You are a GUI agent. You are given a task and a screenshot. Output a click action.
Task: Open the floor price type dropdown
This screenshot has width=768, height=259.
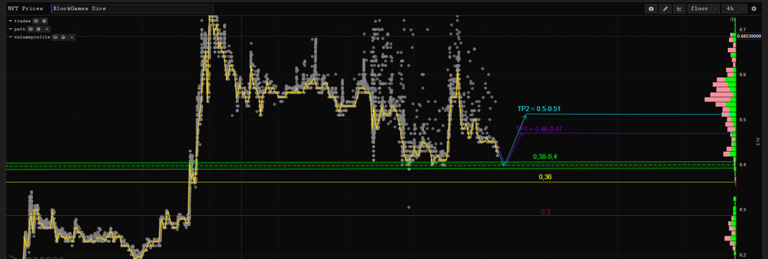pos(703,8)
